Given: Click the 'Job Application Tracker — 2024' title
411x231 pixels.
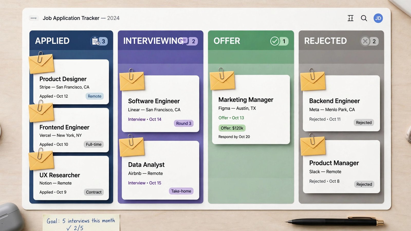Looking at the screenshot, I should [81, 18].
